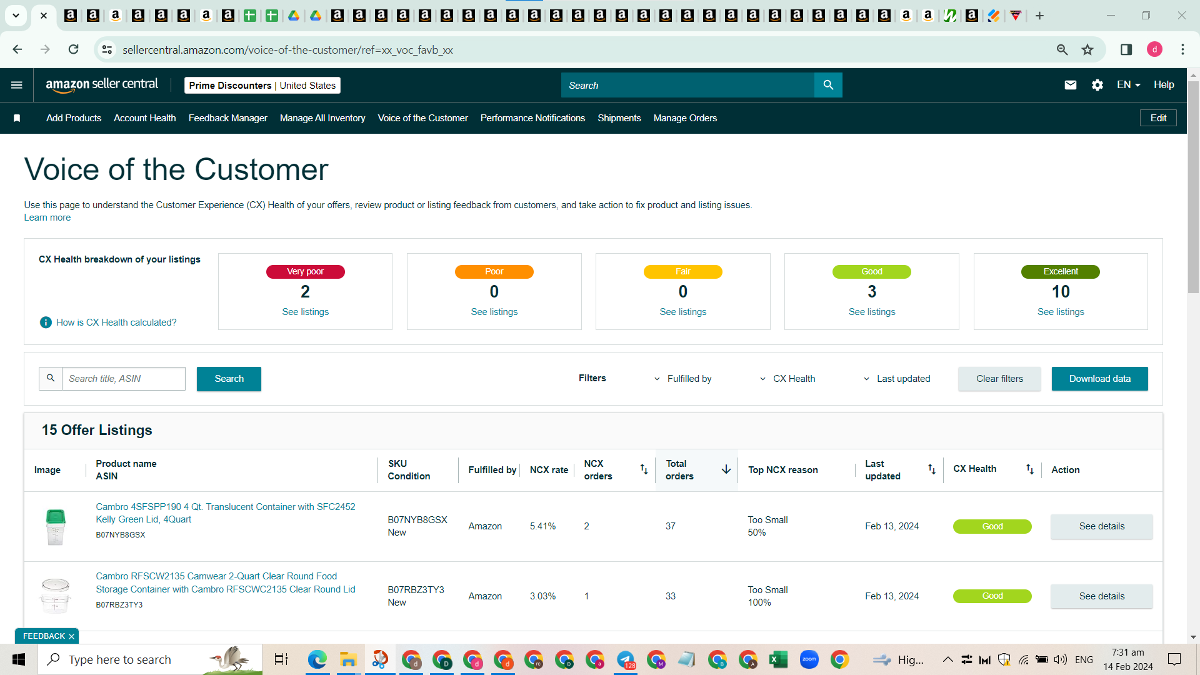
Task: Sort by NCX orders column arrows
Action: pos(644,469)
